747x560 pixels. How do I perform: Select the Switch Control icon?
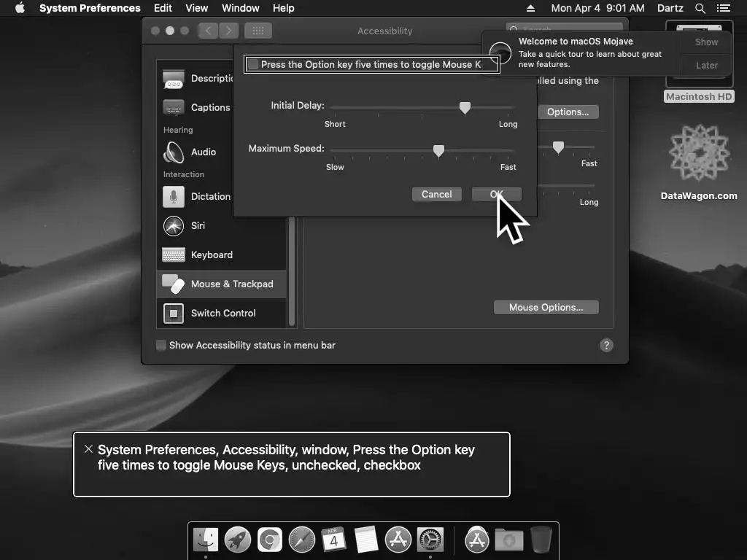click(x=174, y=314)
